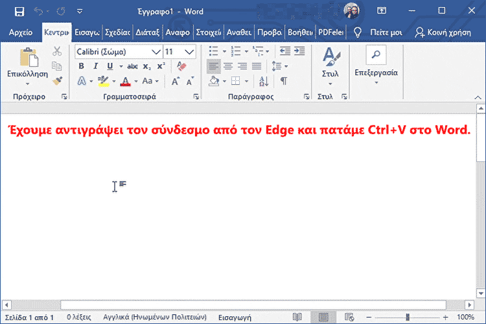The width and height of the screenshot is (486, 324).
Task: Justify paragraph text
Action: [x=257, y=66]
